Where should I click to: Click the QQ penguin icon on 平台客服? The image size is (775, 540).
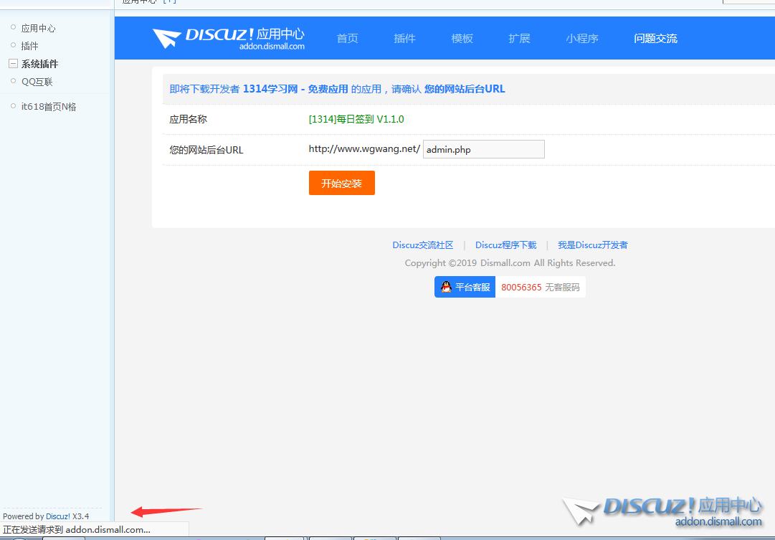click(x=446, y=287)
